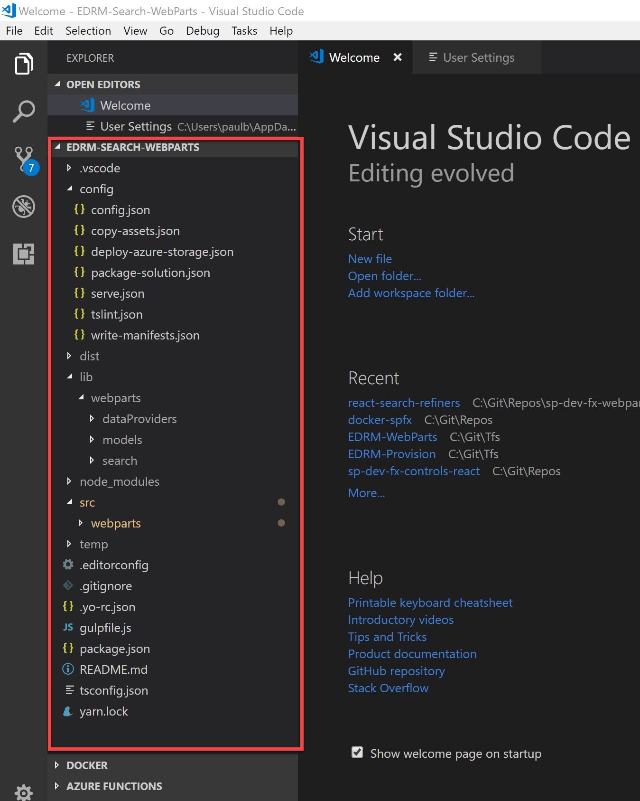Open recent react-search-refiners project
Screen dimensions: 640x801
click(404, 403)
